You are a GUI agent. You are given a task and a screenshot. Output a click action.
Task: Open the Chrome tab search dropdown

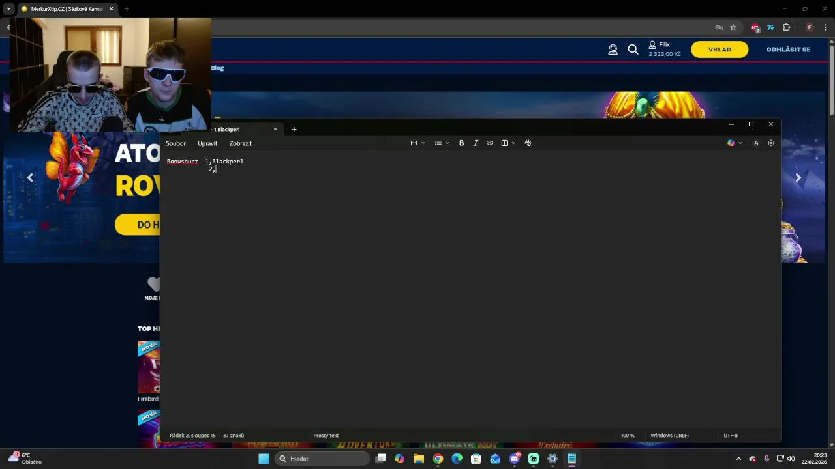tap(8, 9)
